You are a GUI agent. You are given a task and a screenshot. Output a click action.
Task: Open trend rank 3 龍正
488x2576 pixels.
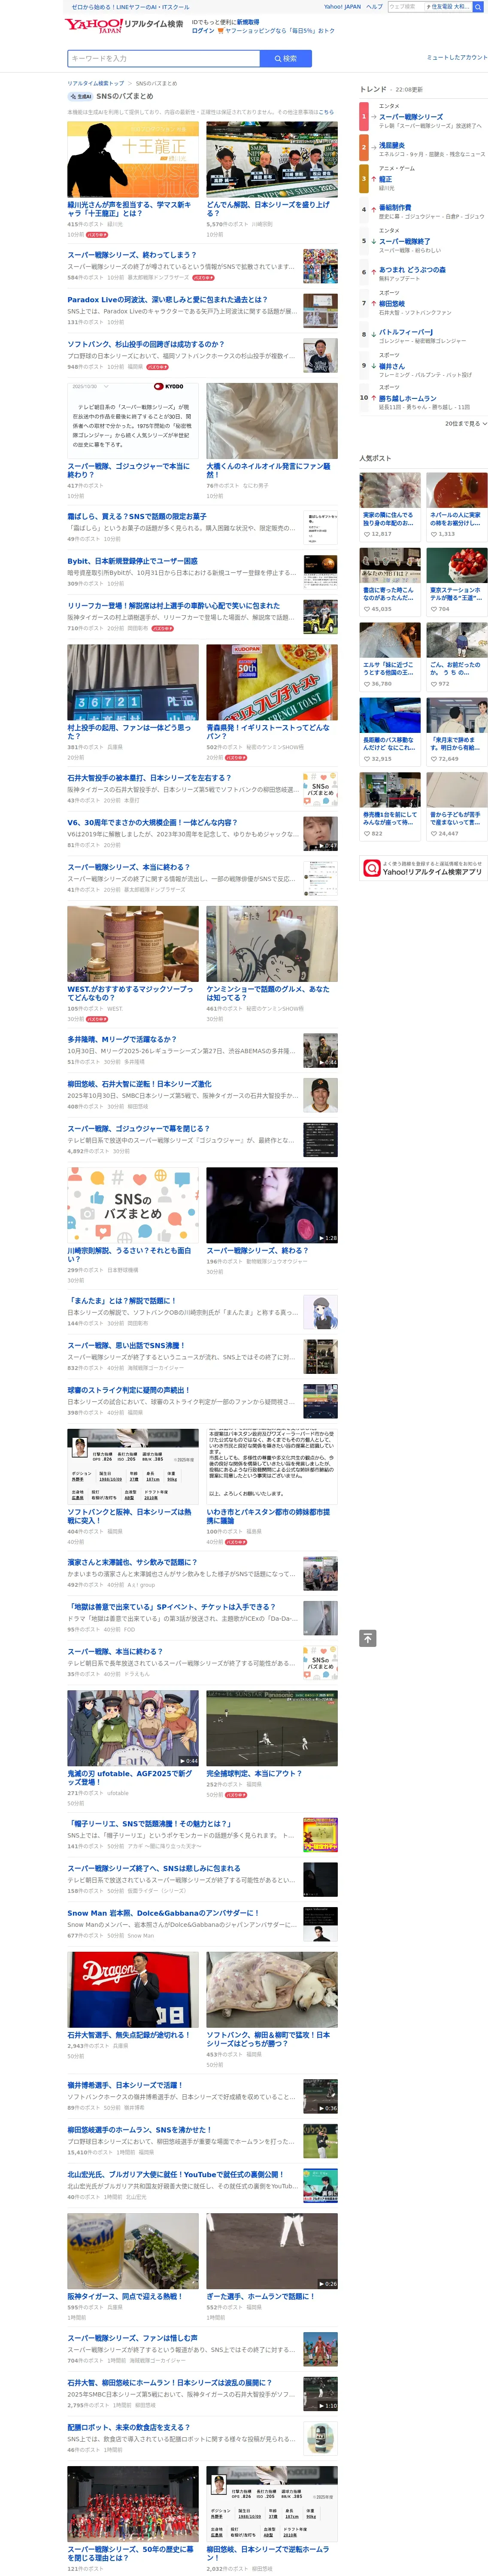(385, 179)
